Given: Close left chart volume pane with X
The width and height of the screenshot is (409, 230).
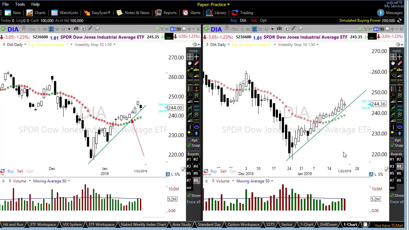Looking at the screenshot, I should coord(3,181).
